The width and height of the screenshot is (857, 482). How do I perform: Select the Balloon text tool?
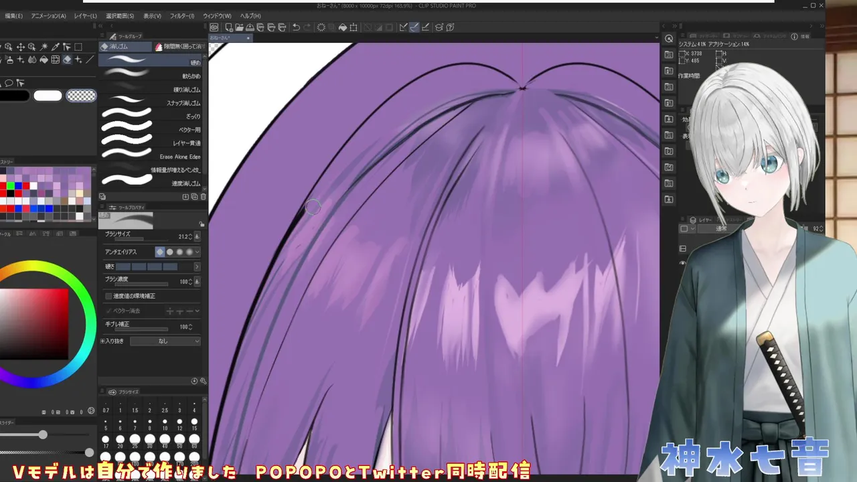[x=9, y=83]
